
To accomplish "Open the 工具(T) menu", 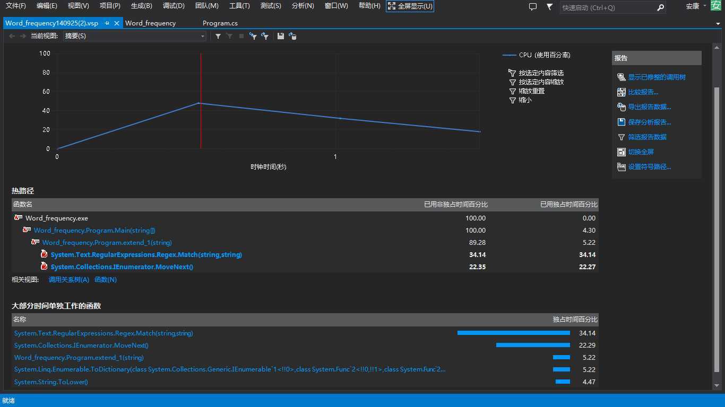I will 239,6.
